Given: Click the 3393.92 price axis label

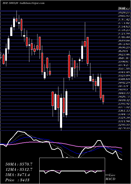Looking at the screenshot, I should click(x=124, y=104).
